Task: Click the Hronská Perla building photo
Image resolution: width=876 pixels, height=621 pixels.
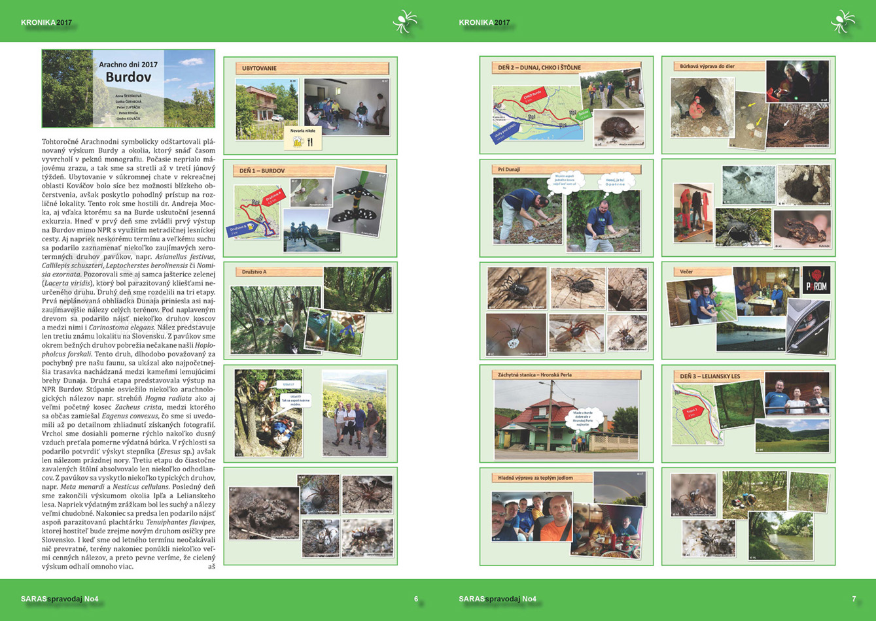Action: point(565,420)
